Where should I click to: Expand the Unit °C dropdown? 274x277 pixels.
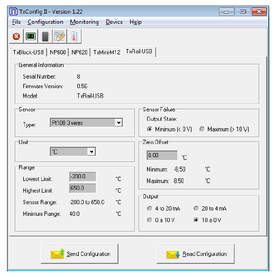(x=73, y=151)
